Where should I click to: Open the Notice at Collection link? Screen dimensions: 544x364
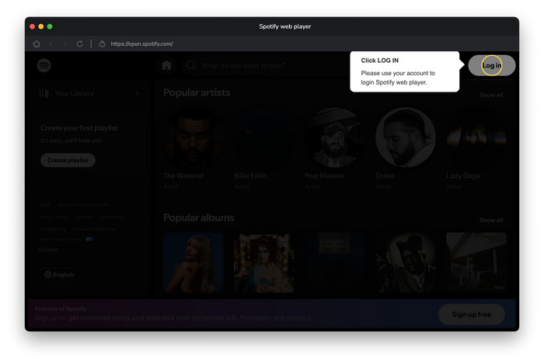(x=94, y=229)
